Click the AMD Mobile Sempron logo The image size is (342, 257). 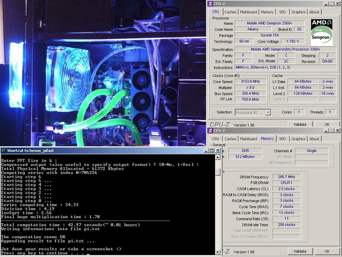point(322,32)
